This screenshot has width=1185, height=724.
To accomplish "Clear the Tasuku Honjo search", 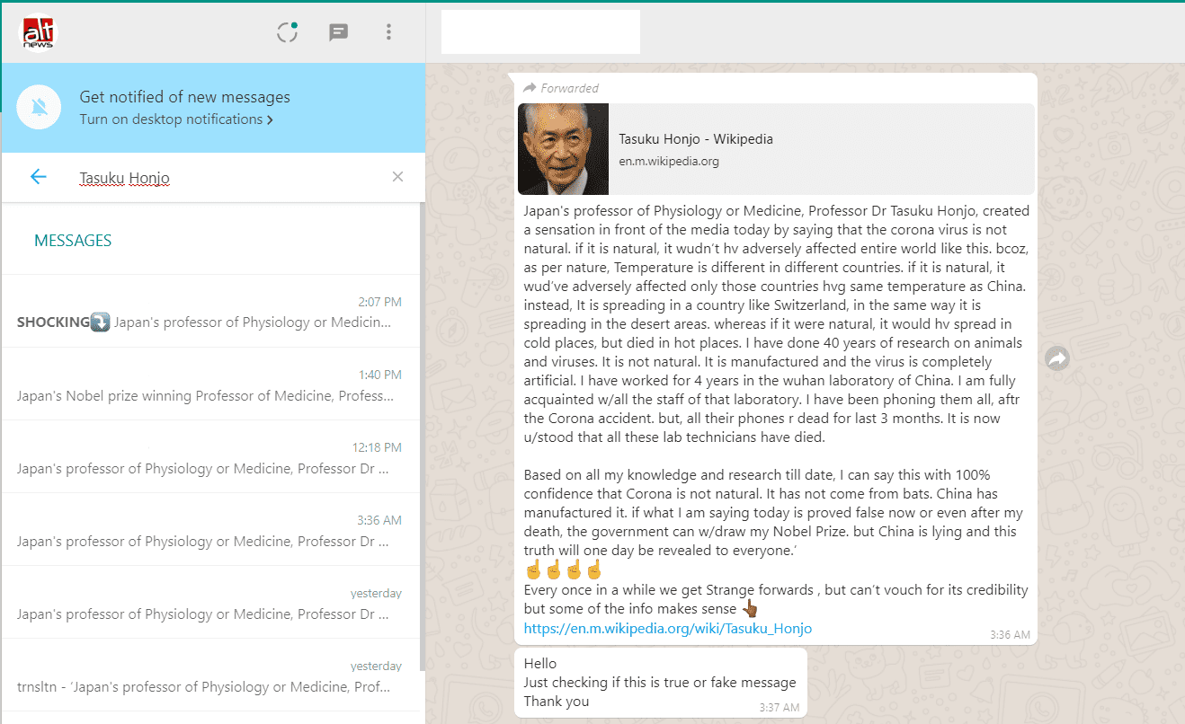I will [397, 177].
